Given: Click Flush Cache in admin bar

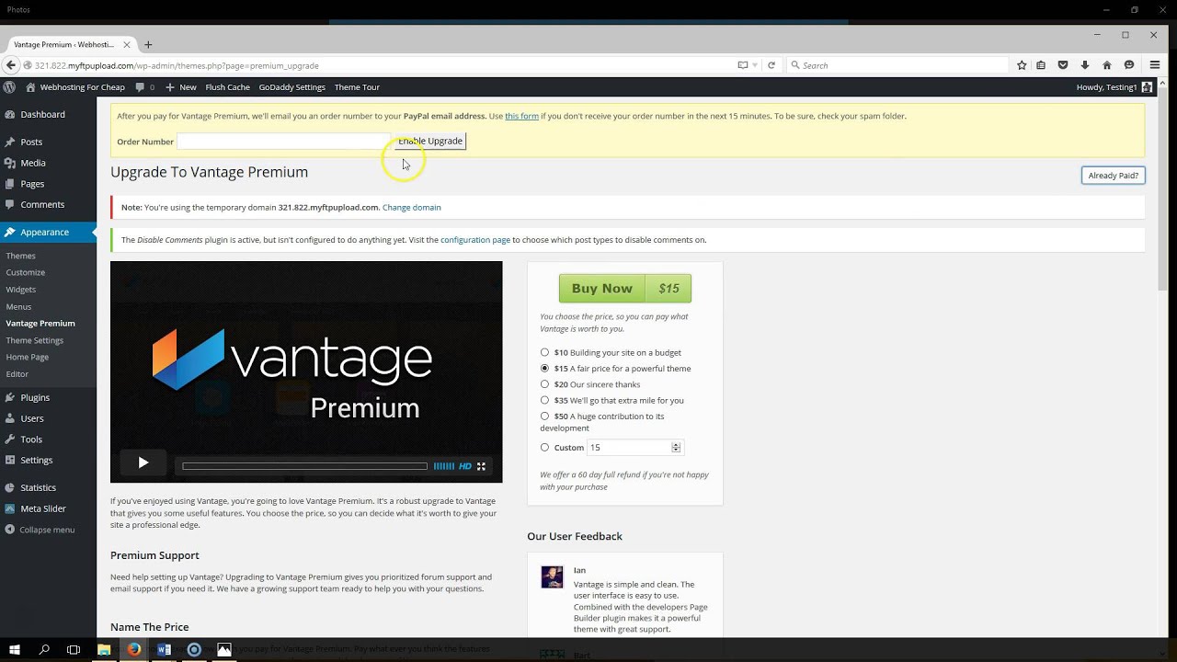Looking at the screenshot, I should point(227,87).
